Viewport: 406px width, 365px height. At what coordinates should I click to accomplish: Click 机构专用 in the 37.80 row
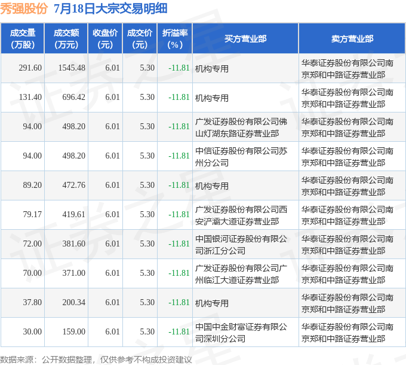(x=211, y=303)
